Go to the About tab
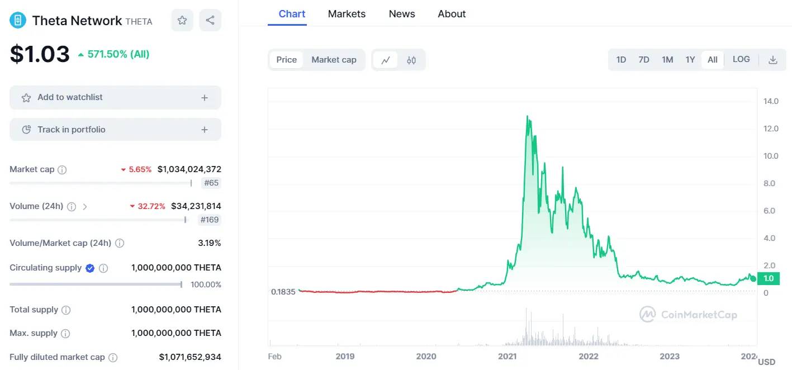 pyautogui.click(x=452, y=14)
